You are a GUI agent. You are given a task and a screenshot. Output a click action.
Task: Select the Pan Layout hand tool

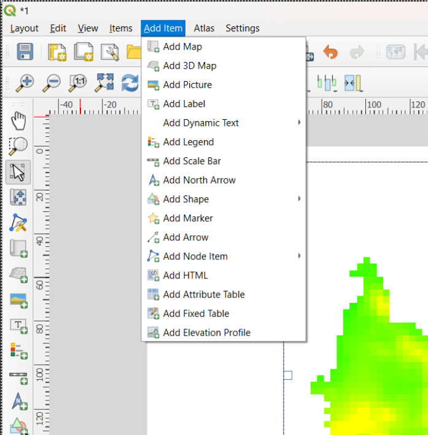pyautogui.click(x=18, y=120)
